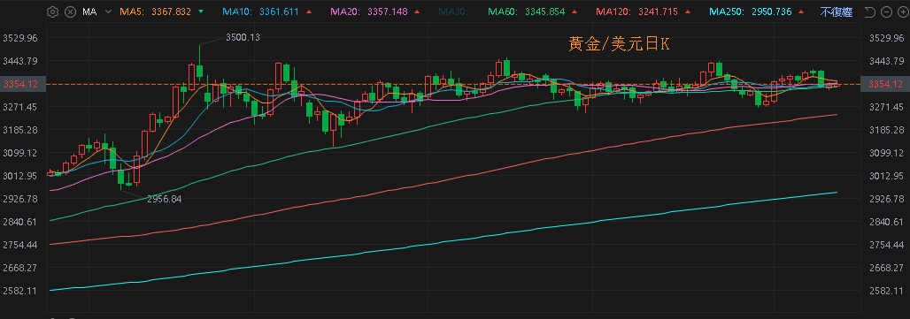Click 2926.78 on the left price axis
This screenshot has height=319, width=910.
[20, 199]
